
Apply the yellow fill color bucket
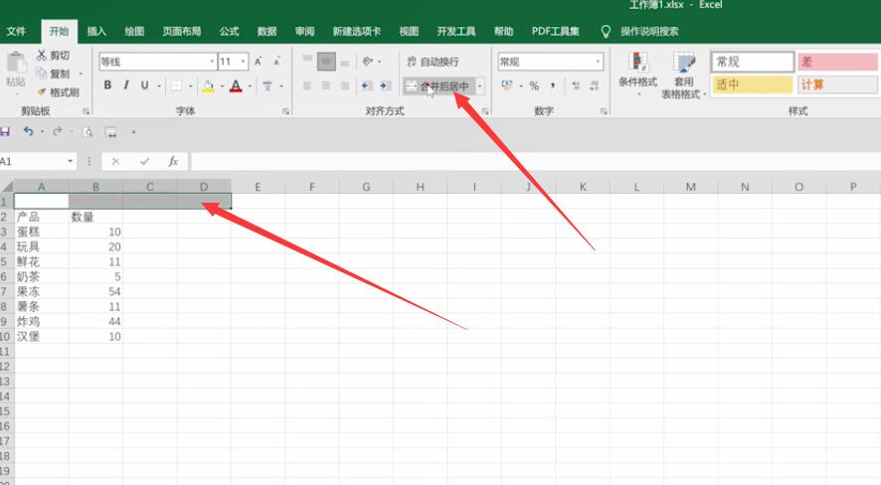(208, 85)
